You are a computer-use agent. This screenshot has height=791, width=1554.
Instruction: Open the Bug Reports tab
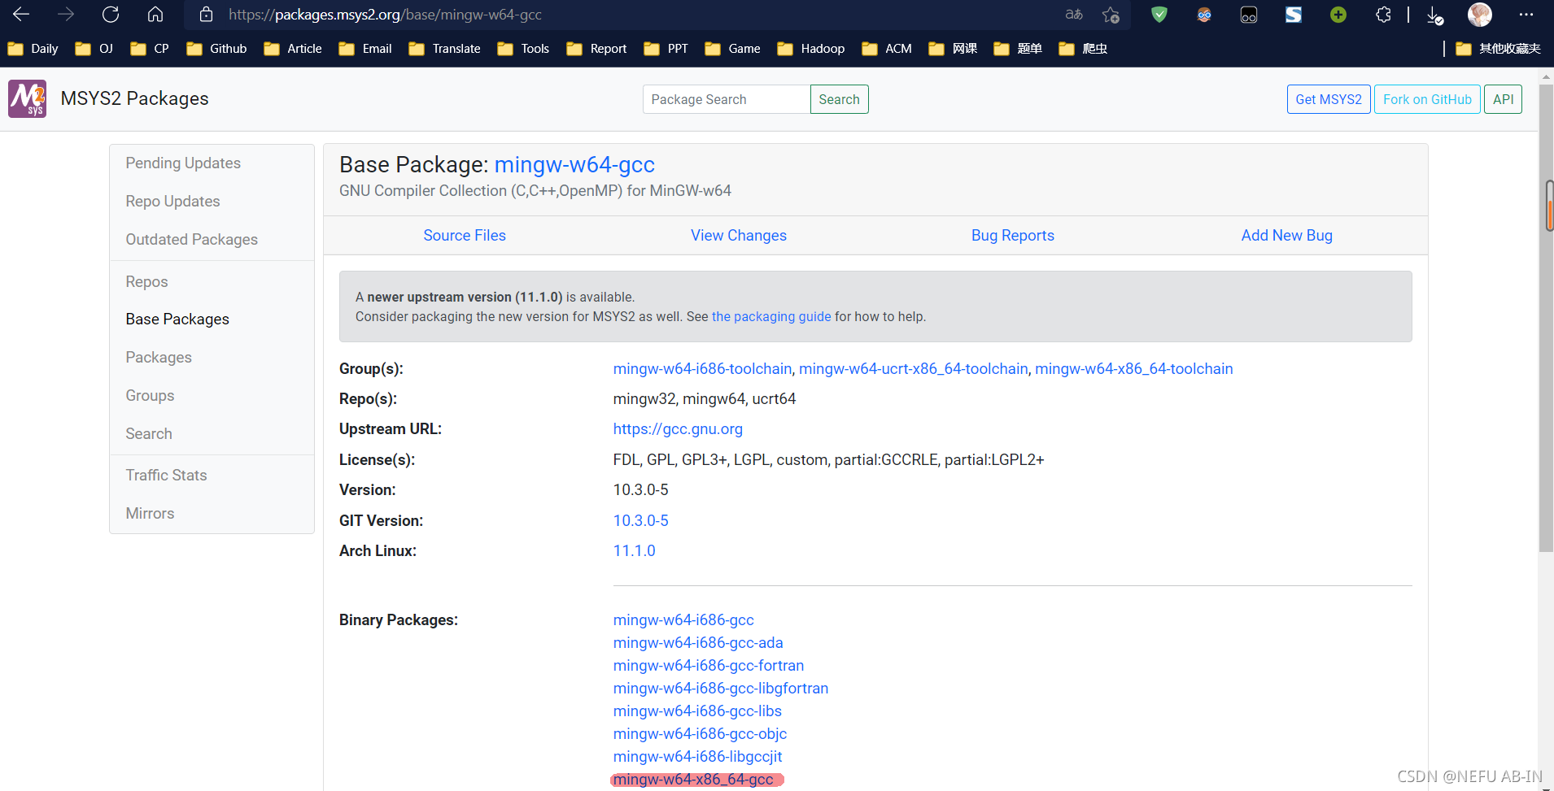tap(1013, 235)
